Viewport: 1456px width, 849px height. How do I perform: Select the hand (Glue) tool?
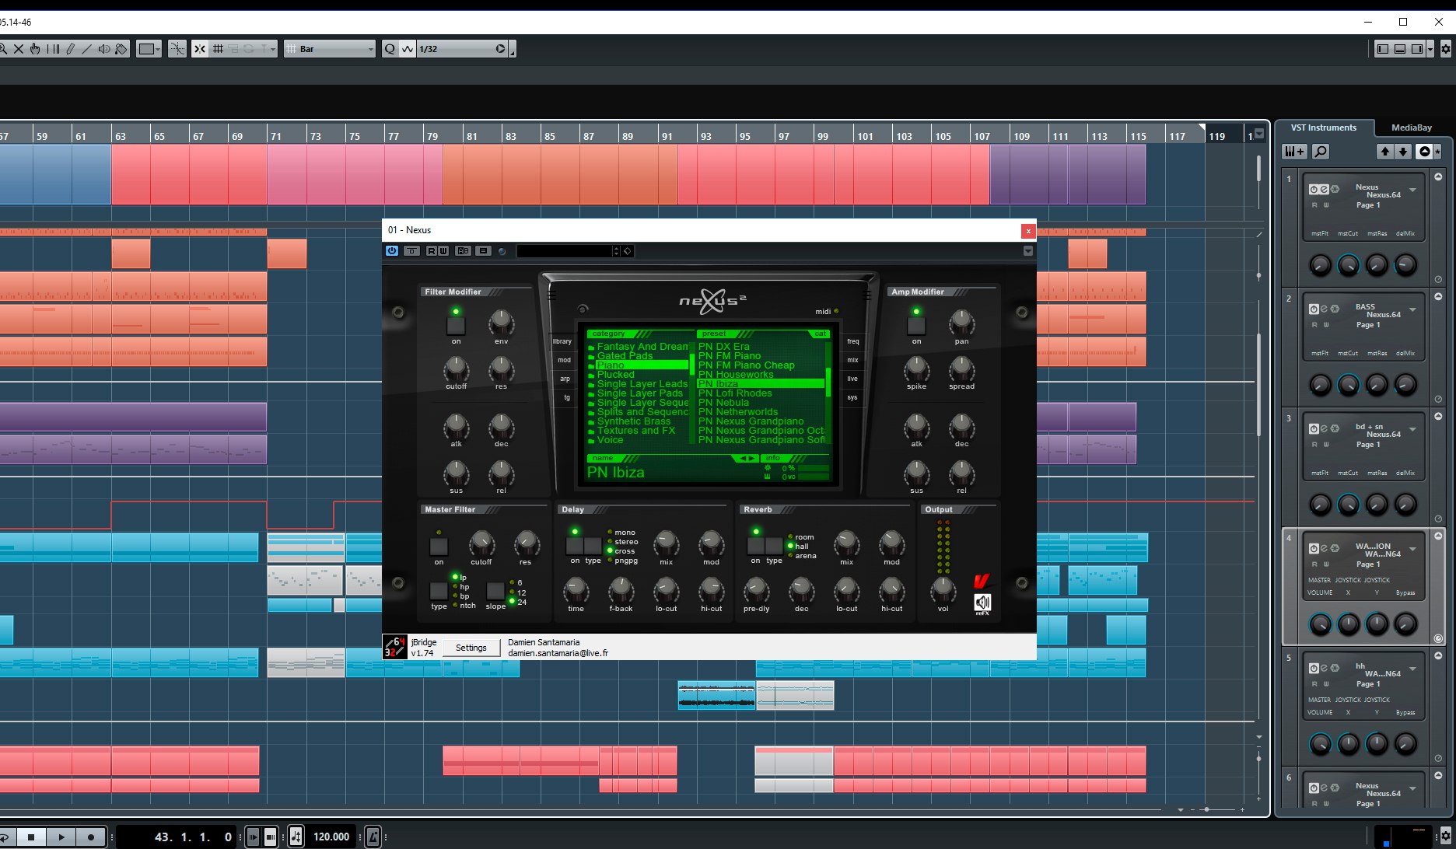[x=36, y=49]
